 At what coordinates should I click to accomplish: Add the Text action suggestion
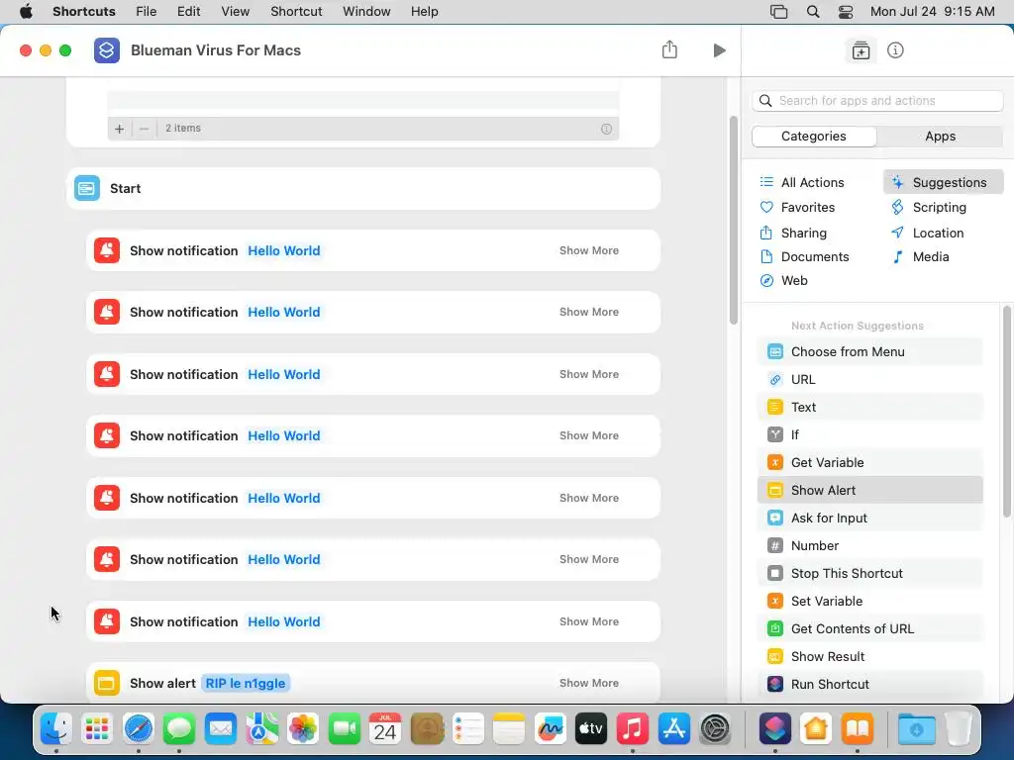click(x=869, y=407)
